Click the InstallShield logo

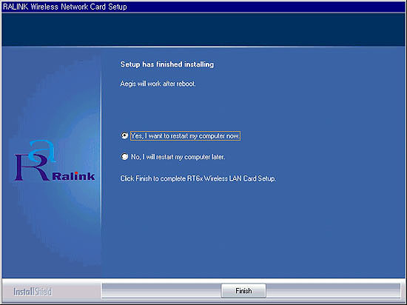tap(33, 292)
